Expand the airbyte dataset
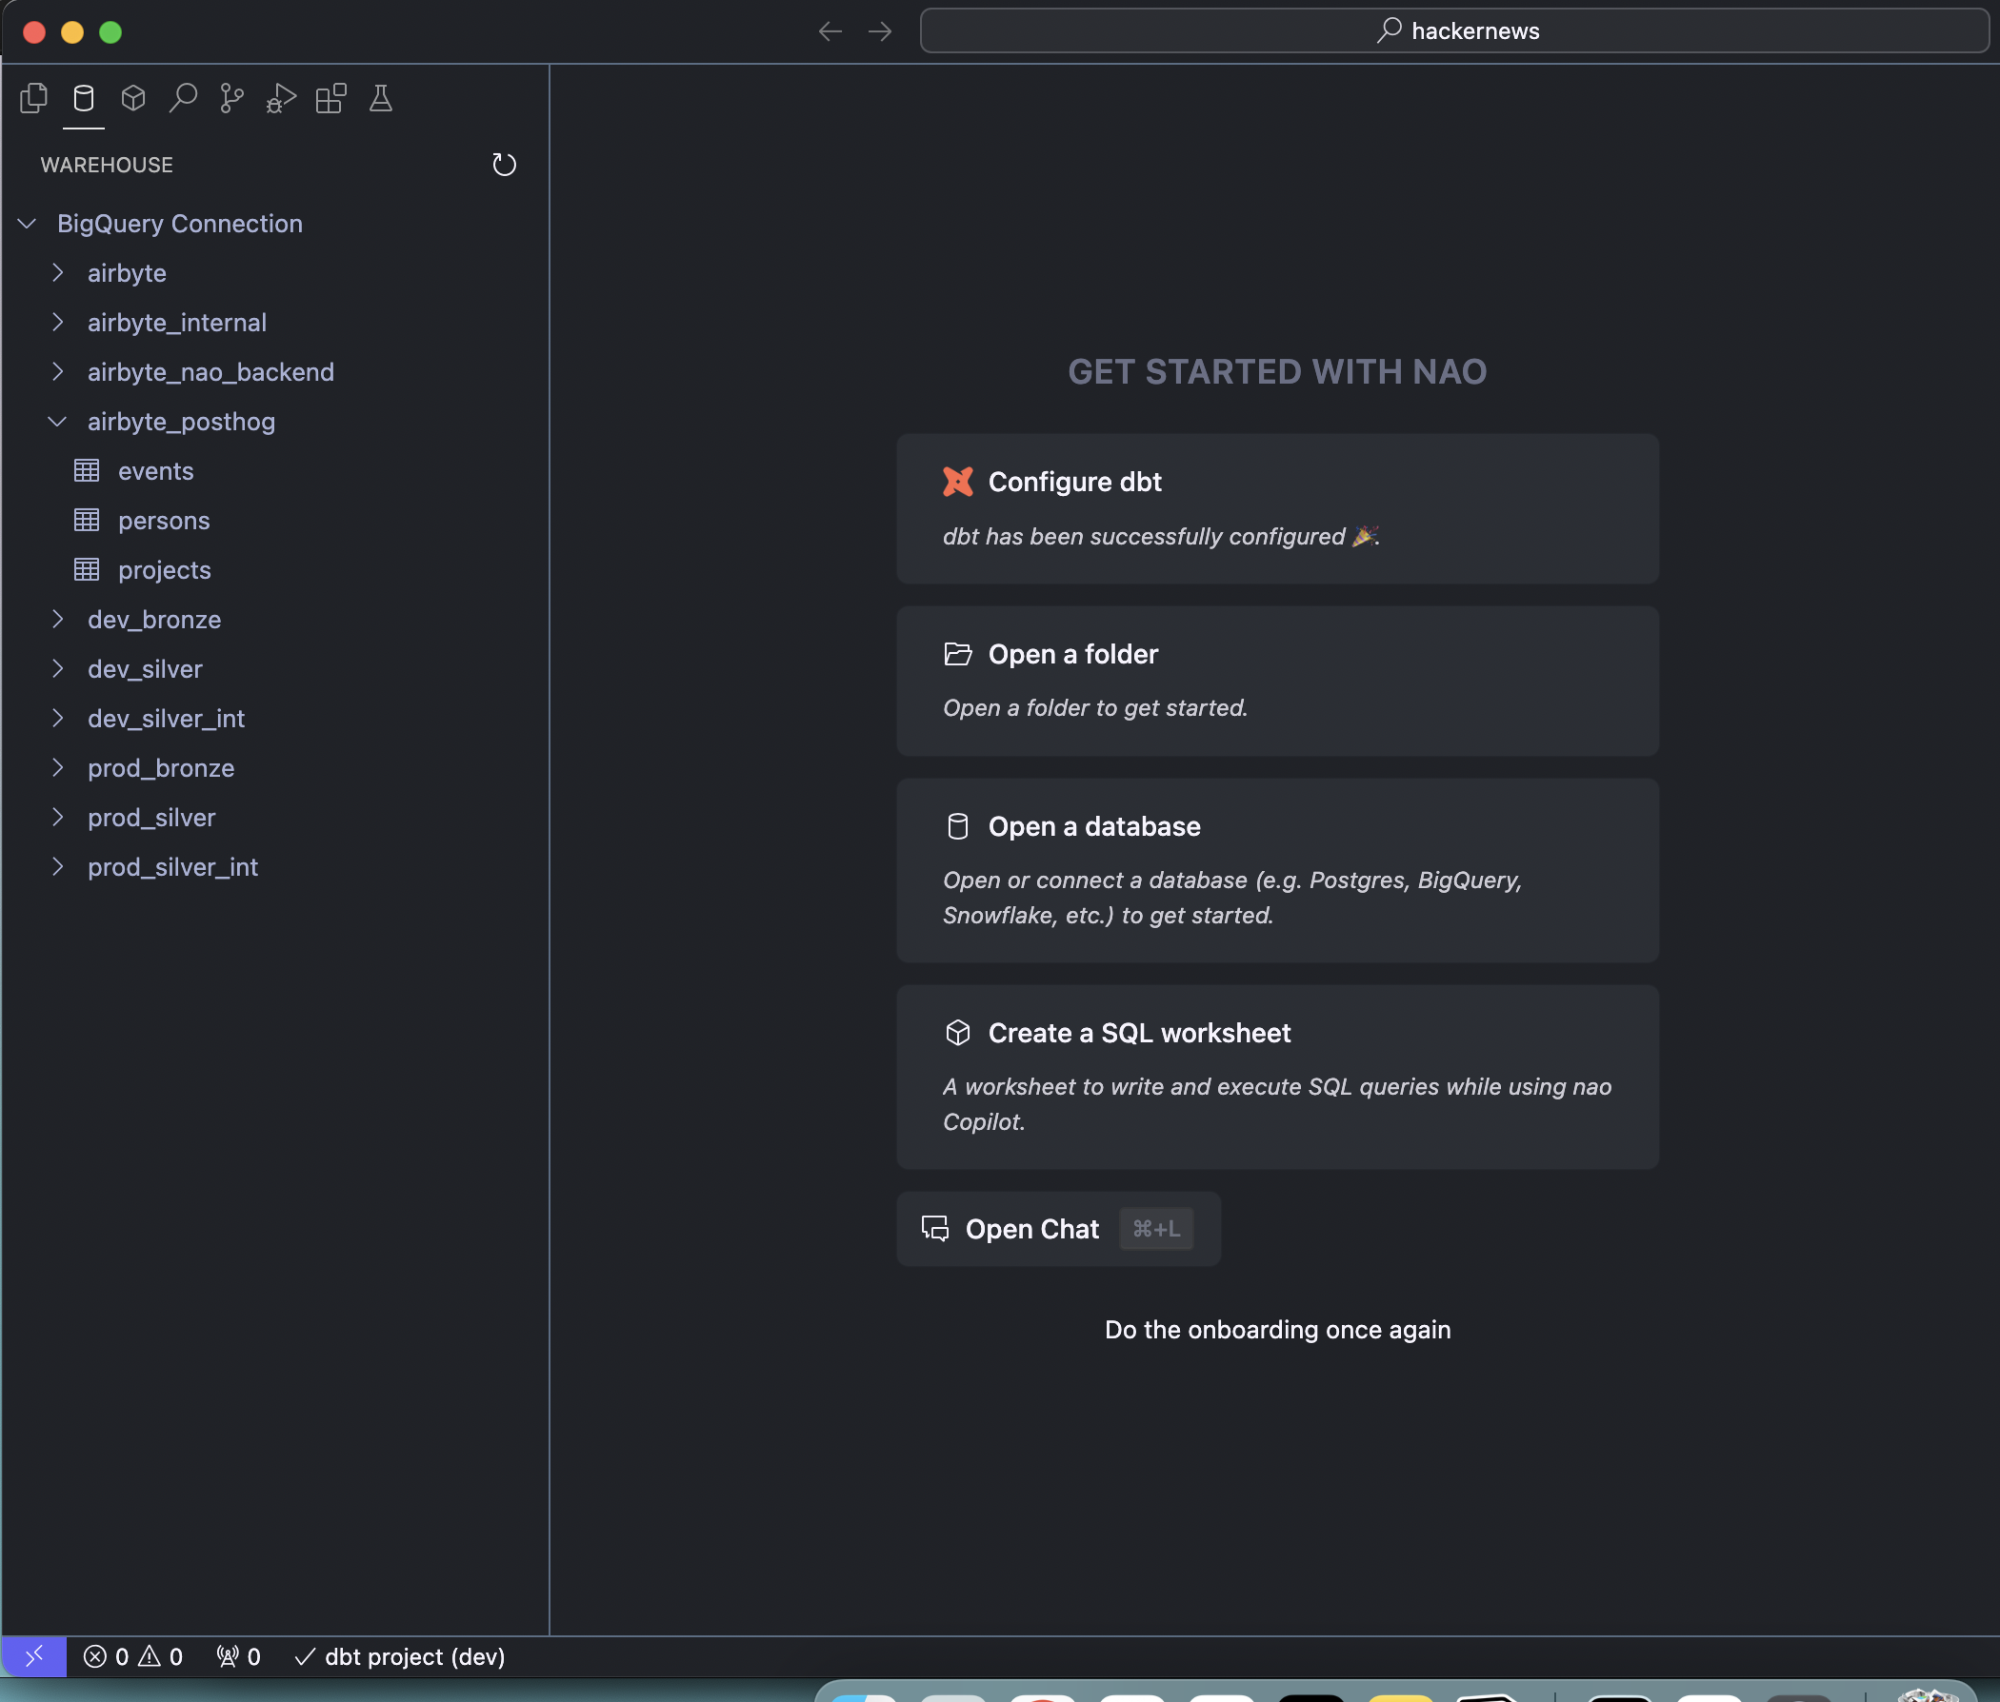 (x=58, y=273)
